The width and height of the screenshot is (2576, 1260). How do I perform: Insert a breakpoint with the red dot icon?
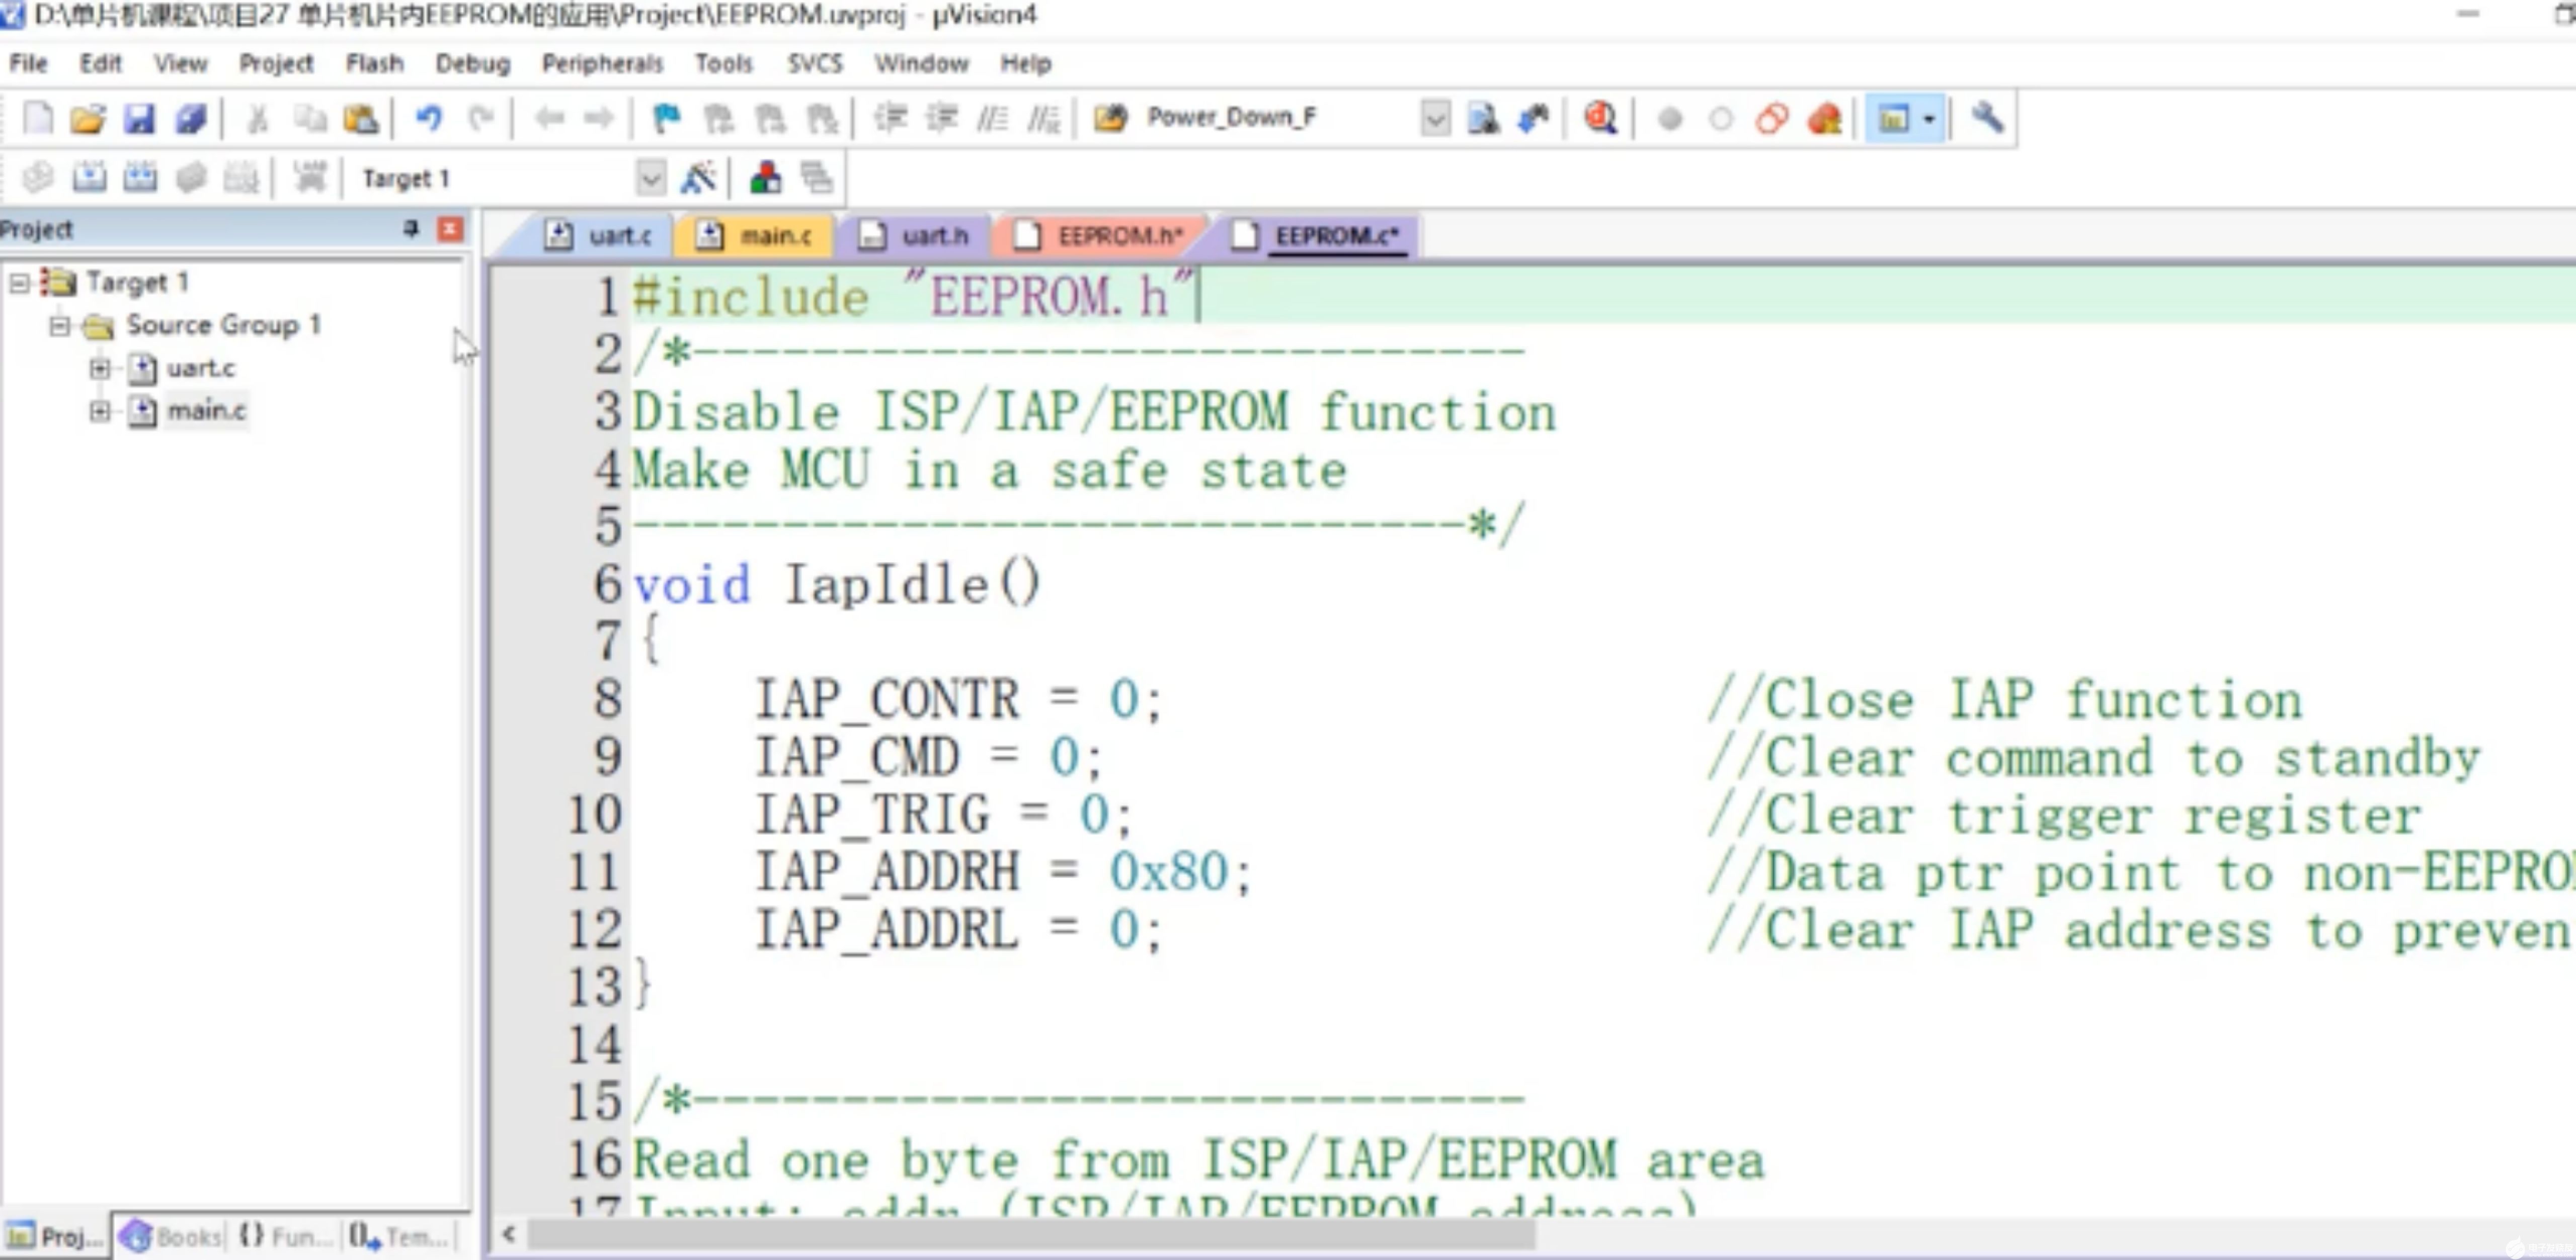[x=1669, y=119]
